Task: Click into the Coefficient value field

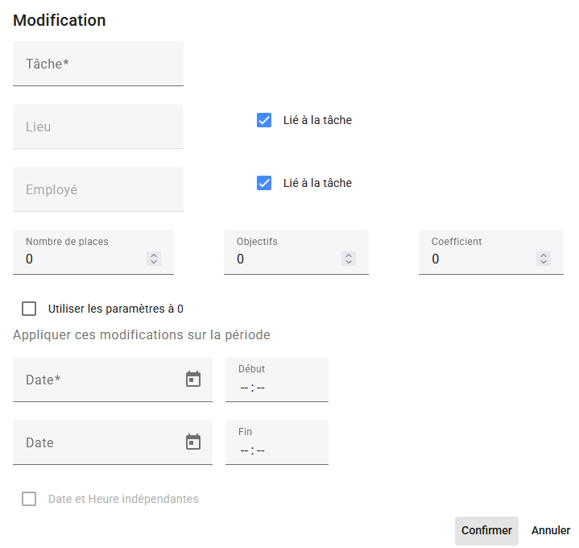Action: coord(481,259)
